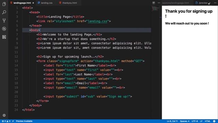218x123 pixels.
Task: Open the Explorer files view
Action: click(4, 4)
